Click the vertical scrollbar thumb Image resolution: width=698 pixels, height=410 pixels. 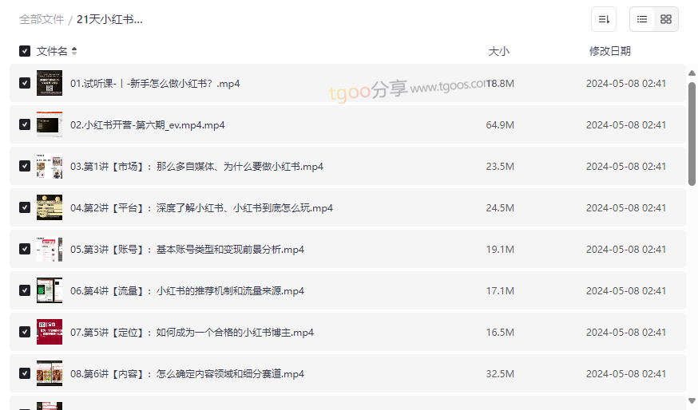point(692,133)
